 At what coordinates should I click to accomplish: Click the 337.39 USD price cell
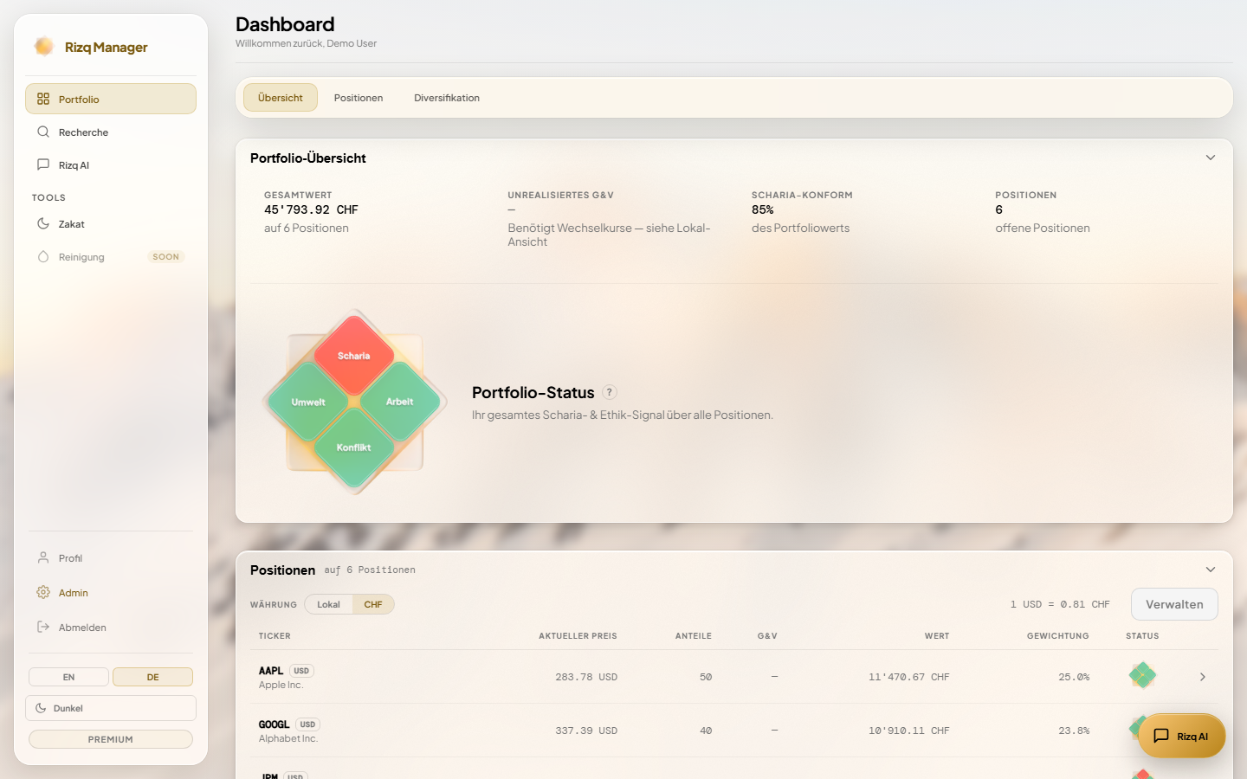click(x=586, y=731)
